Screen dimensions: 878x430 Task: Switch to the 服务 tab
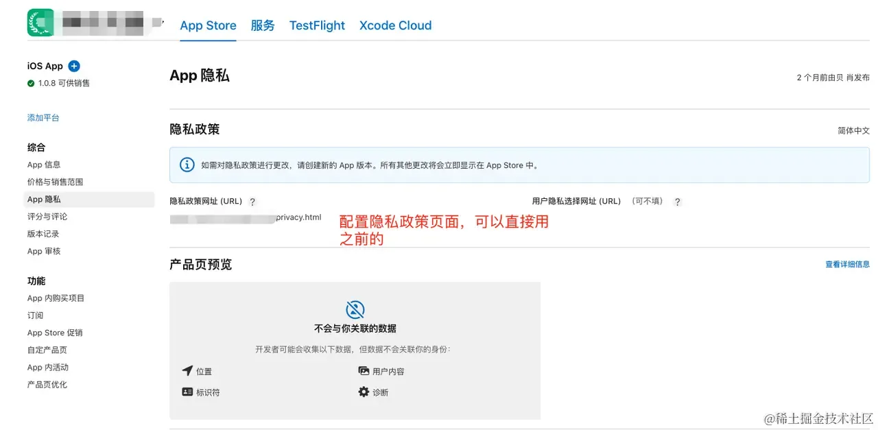pyautogui.click(x=263, y=25)
